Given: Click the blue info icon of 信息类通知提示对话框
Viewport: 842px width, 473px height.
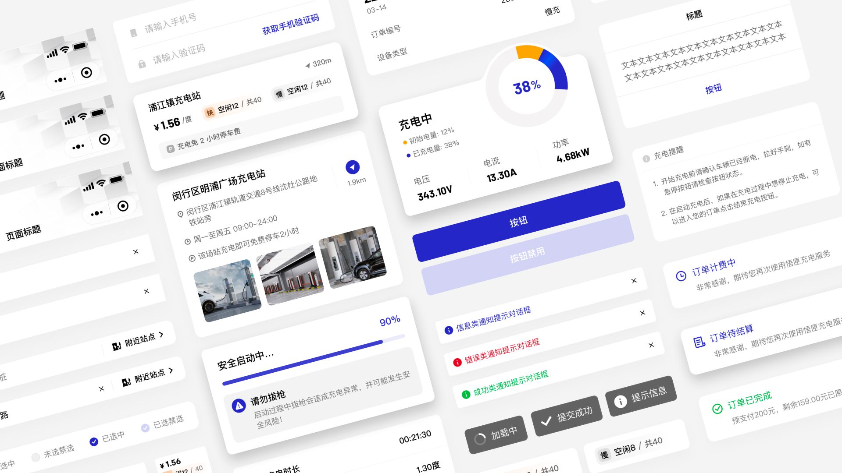Looking at the screenshot, I should [449, 330].
